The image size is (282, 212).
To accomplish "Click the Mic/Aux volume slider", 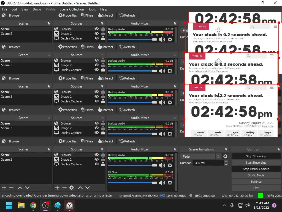I will (x=132, y=183).
